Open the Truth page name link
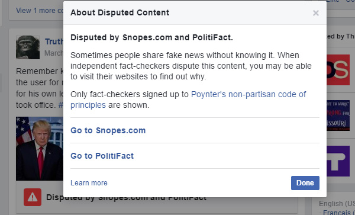 tap(54, 41)
